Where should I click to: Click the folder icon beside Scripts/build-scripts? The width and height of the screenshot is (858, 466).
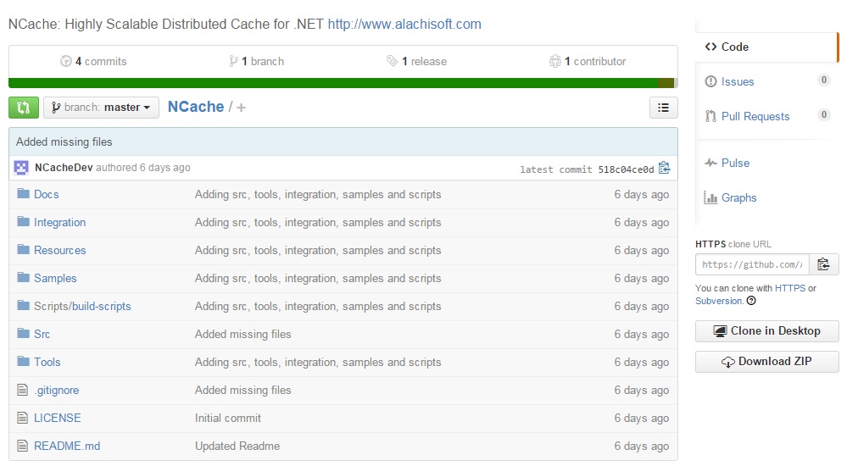point(23,305)
